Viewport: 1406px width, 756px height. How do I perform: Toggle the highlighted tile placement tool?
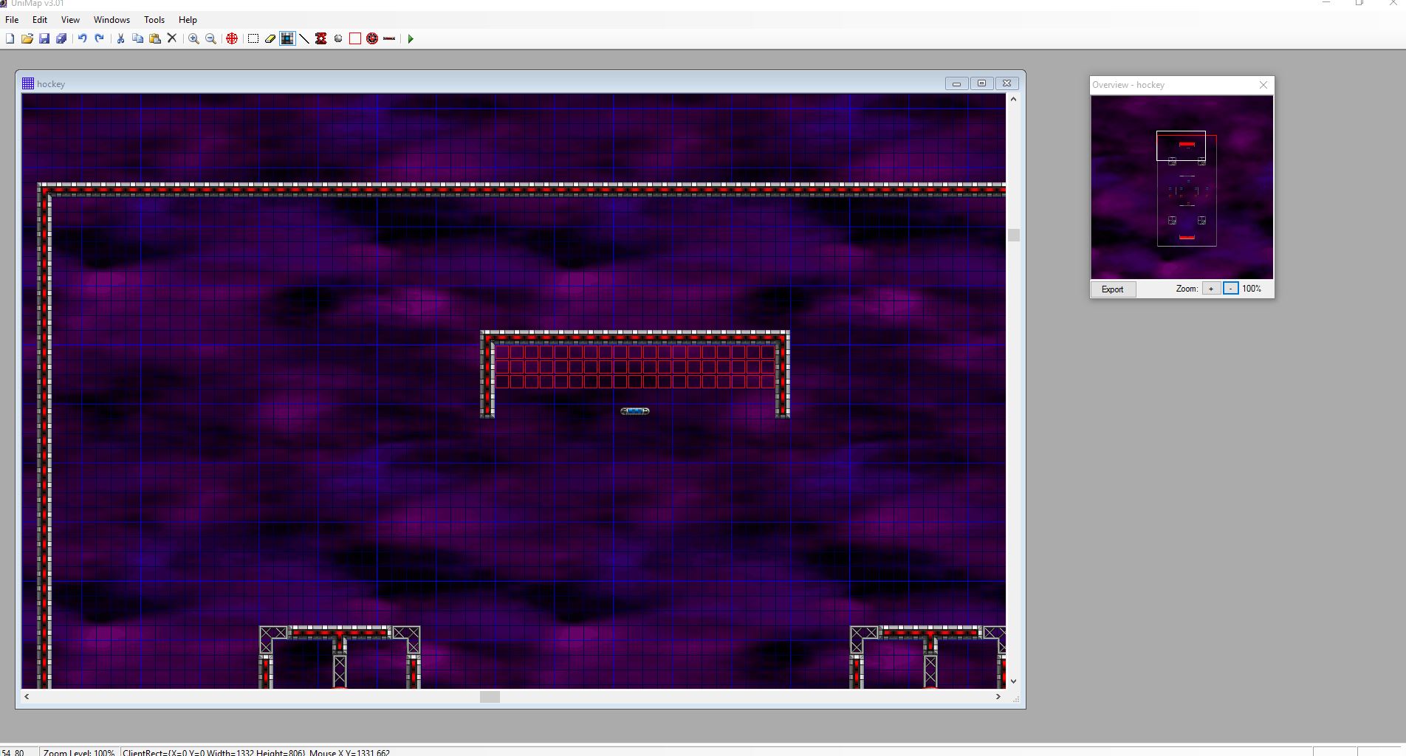[287, 38]
